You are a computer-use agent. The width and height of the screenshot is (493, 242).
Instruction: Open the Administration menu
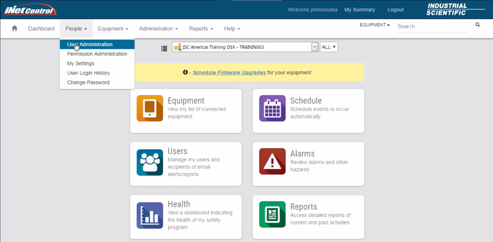158,29
